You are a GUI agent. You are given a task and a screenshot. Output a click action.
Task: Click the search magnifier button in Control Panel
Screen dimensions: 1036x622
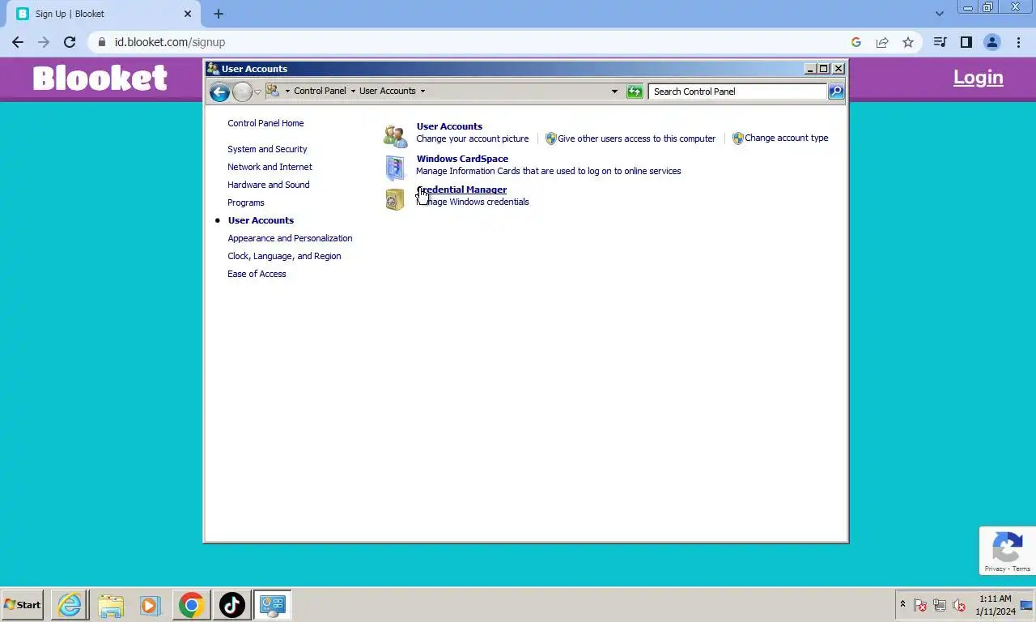836,92
